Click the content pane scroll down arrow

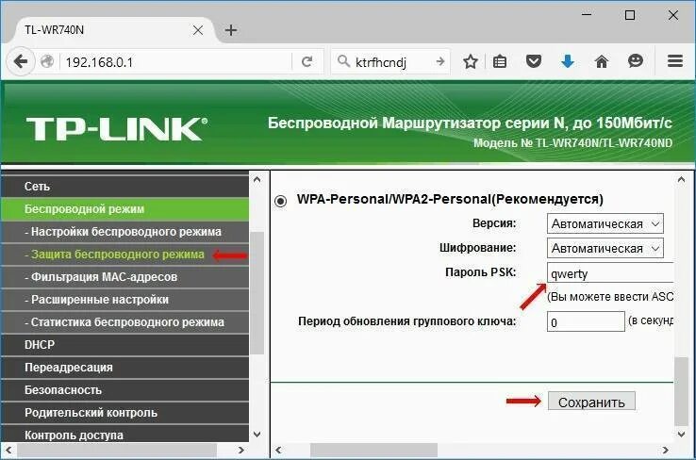pyautogui.click(x=681, y=435)
